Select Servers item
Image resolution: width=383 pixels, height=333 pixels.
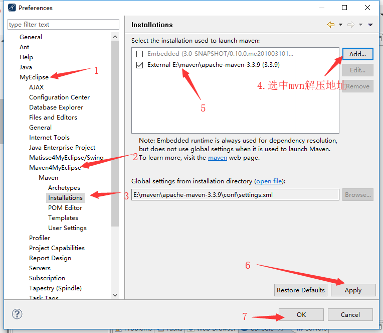tap(40, 268)
